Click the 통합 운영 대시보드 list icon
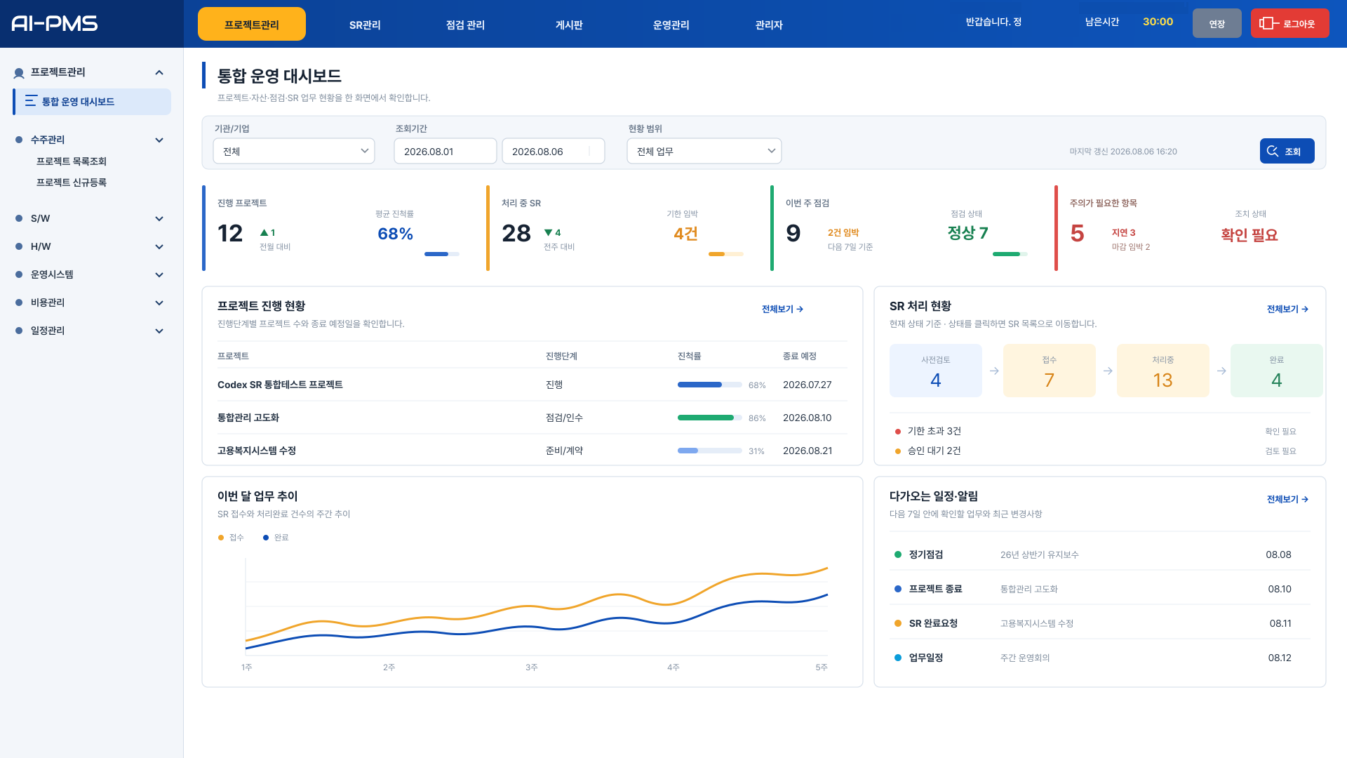 31,101
